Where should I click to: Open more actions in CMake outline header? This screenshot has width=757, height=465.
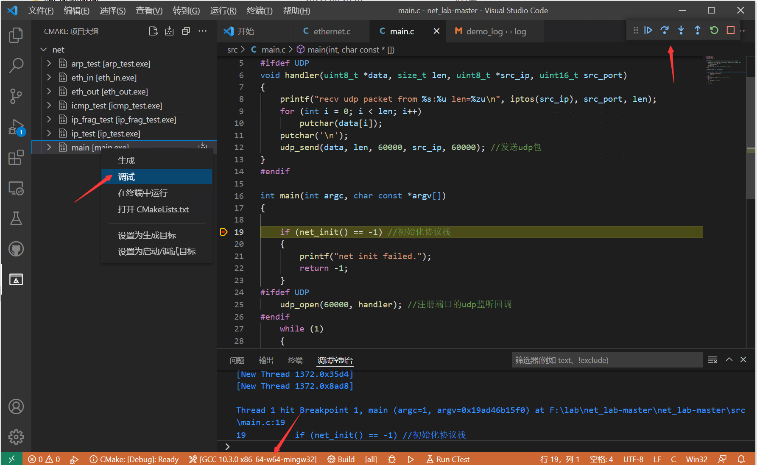[x=203, y=31]
